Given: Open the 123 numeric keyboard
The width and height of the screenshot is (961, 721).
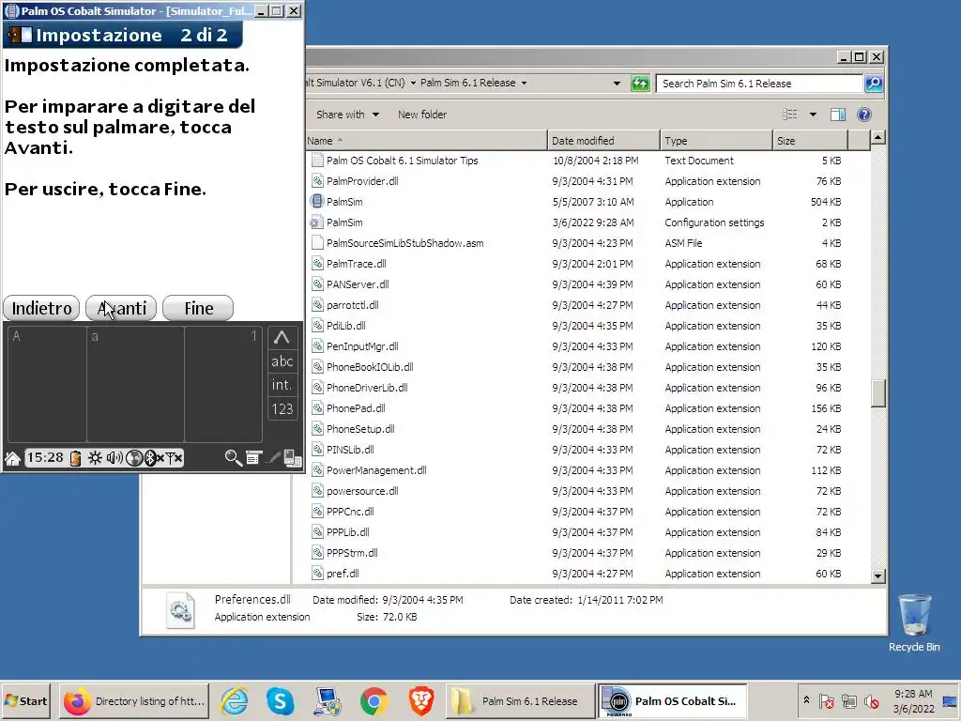Looking at the screenshot, I should coord(282,409).
